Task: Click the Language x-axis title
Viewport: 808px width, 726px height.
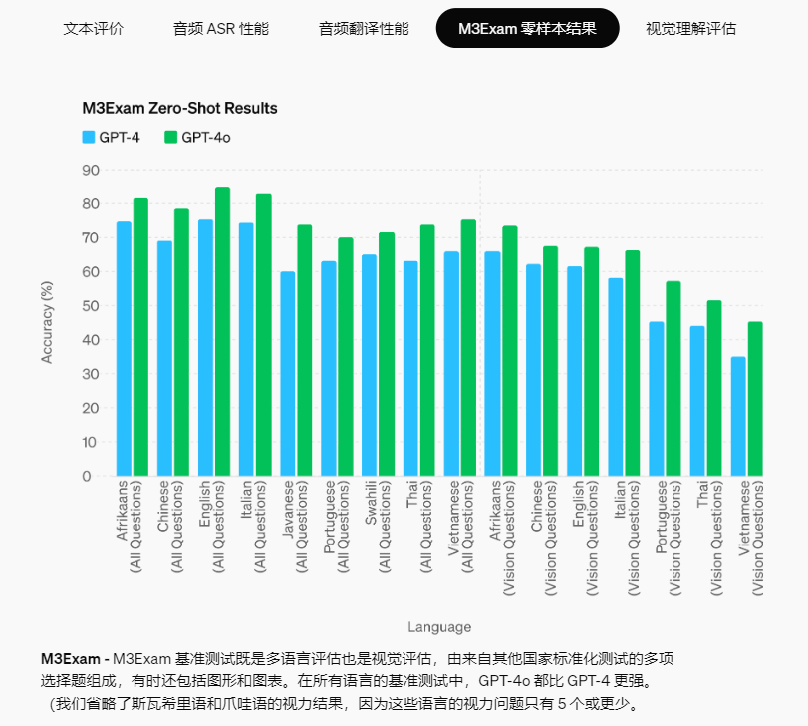Action: point(439,627)
